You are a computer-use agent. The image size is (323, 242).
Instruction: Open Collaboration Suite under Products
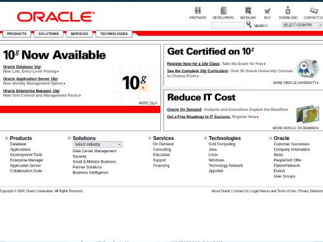coord(26,171)
